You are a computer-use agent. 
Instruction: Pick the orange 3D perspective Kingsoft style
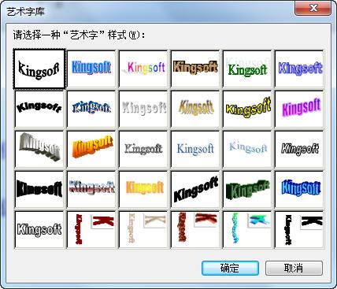point(91,149)
